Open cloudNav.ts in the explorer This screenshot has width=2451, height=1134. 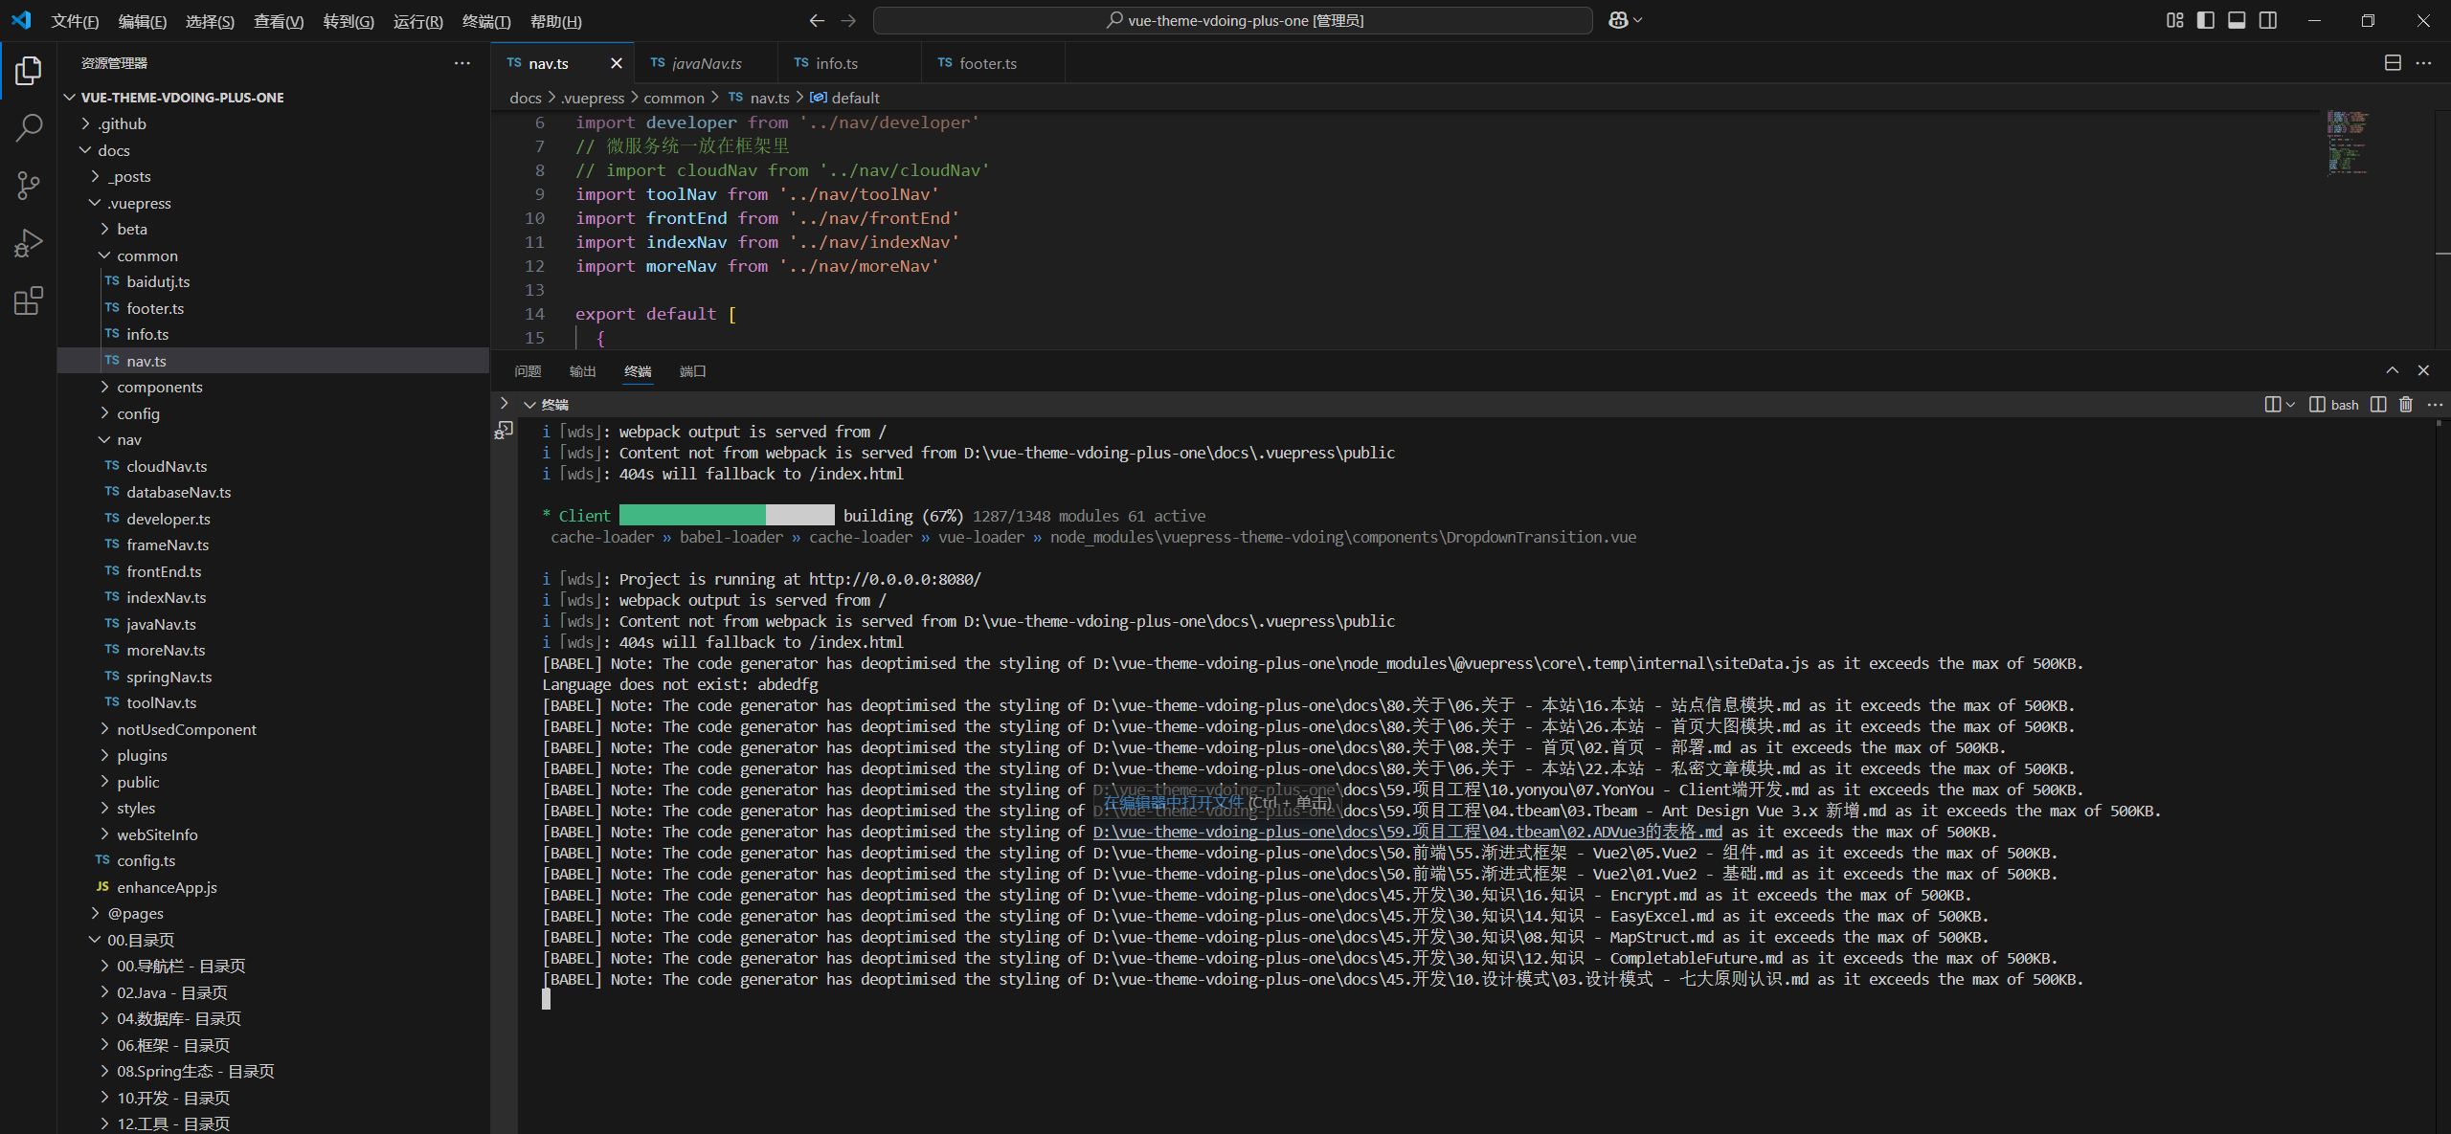[273, 466]
